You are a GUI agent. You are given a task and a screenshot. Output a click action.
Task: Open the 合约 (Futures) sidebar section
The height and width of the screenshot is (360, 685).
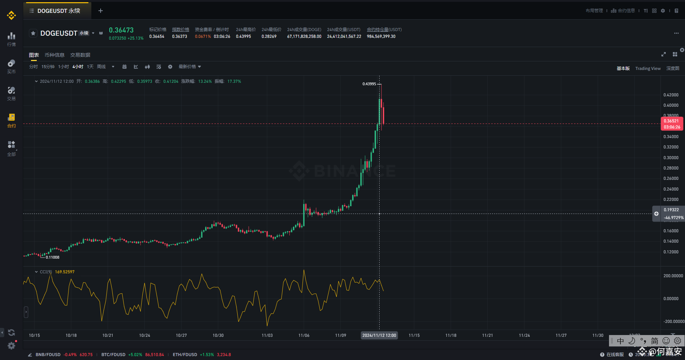pyautogui.click(x=11, y=121)
